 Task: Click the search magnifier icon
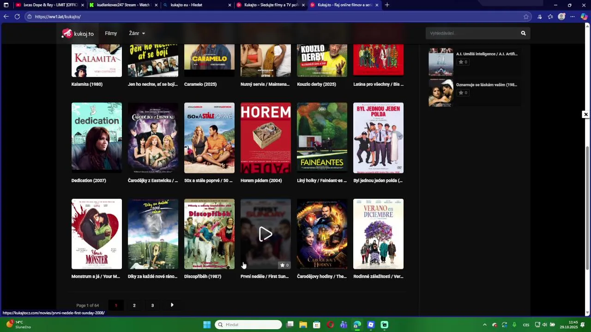pyautogui.click(x=523, y=33)
